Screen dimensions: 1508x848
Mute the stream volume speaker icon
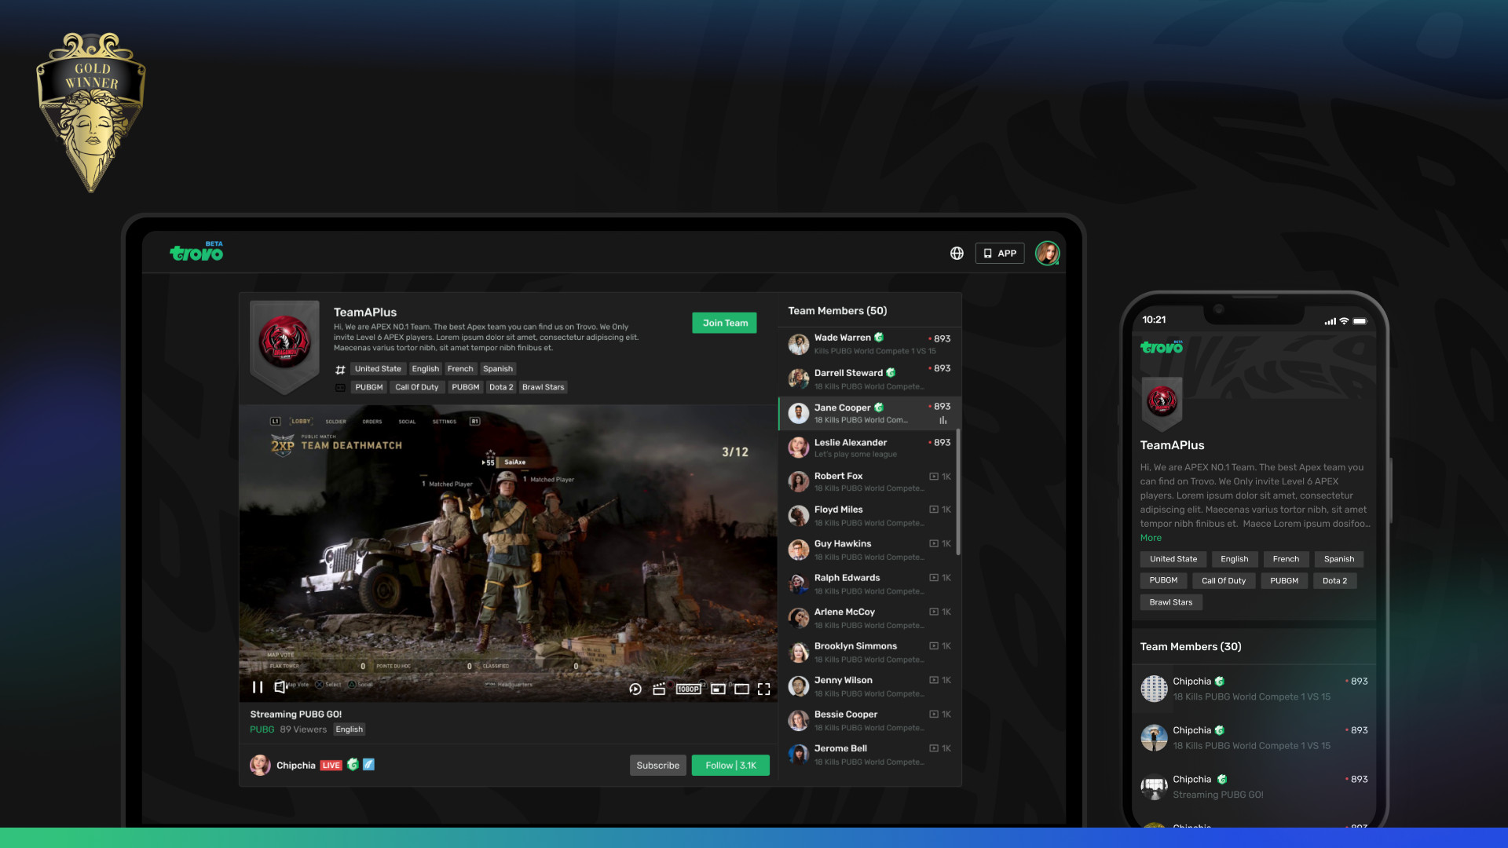280,688
